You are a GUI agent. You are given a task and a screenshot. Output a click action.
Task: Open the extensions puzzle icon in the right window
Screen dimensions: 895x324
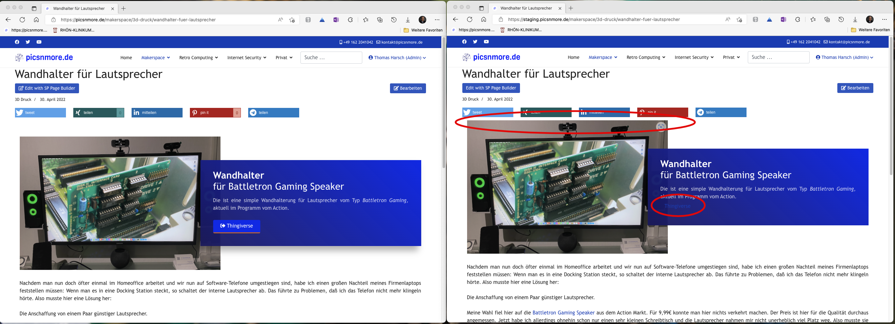pos(798,19)
